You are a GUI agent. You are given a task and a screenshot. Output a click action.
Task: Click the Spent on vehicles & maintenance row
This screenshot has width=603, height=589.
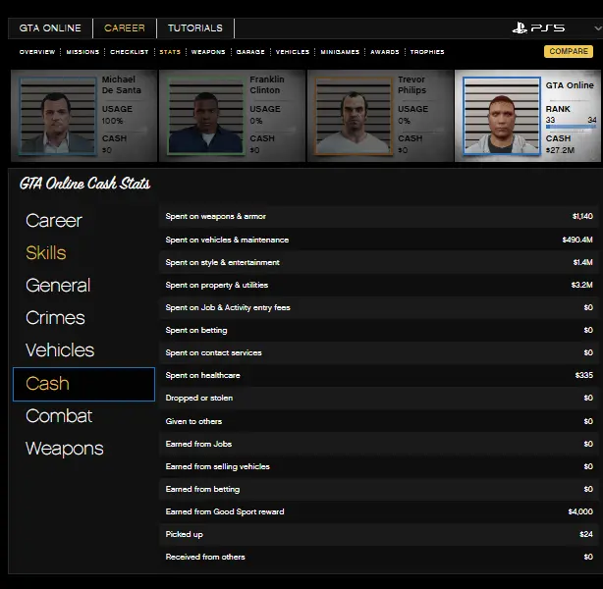378,240
